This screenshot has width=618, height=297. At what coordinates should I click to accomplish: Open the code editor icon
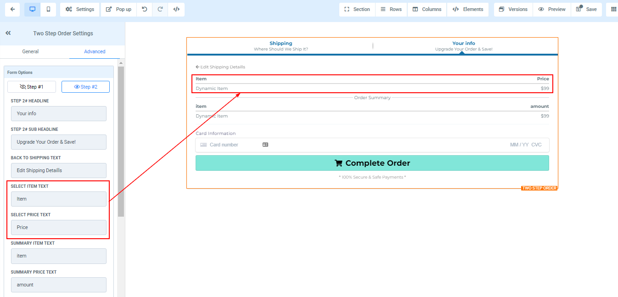(176, 9)
